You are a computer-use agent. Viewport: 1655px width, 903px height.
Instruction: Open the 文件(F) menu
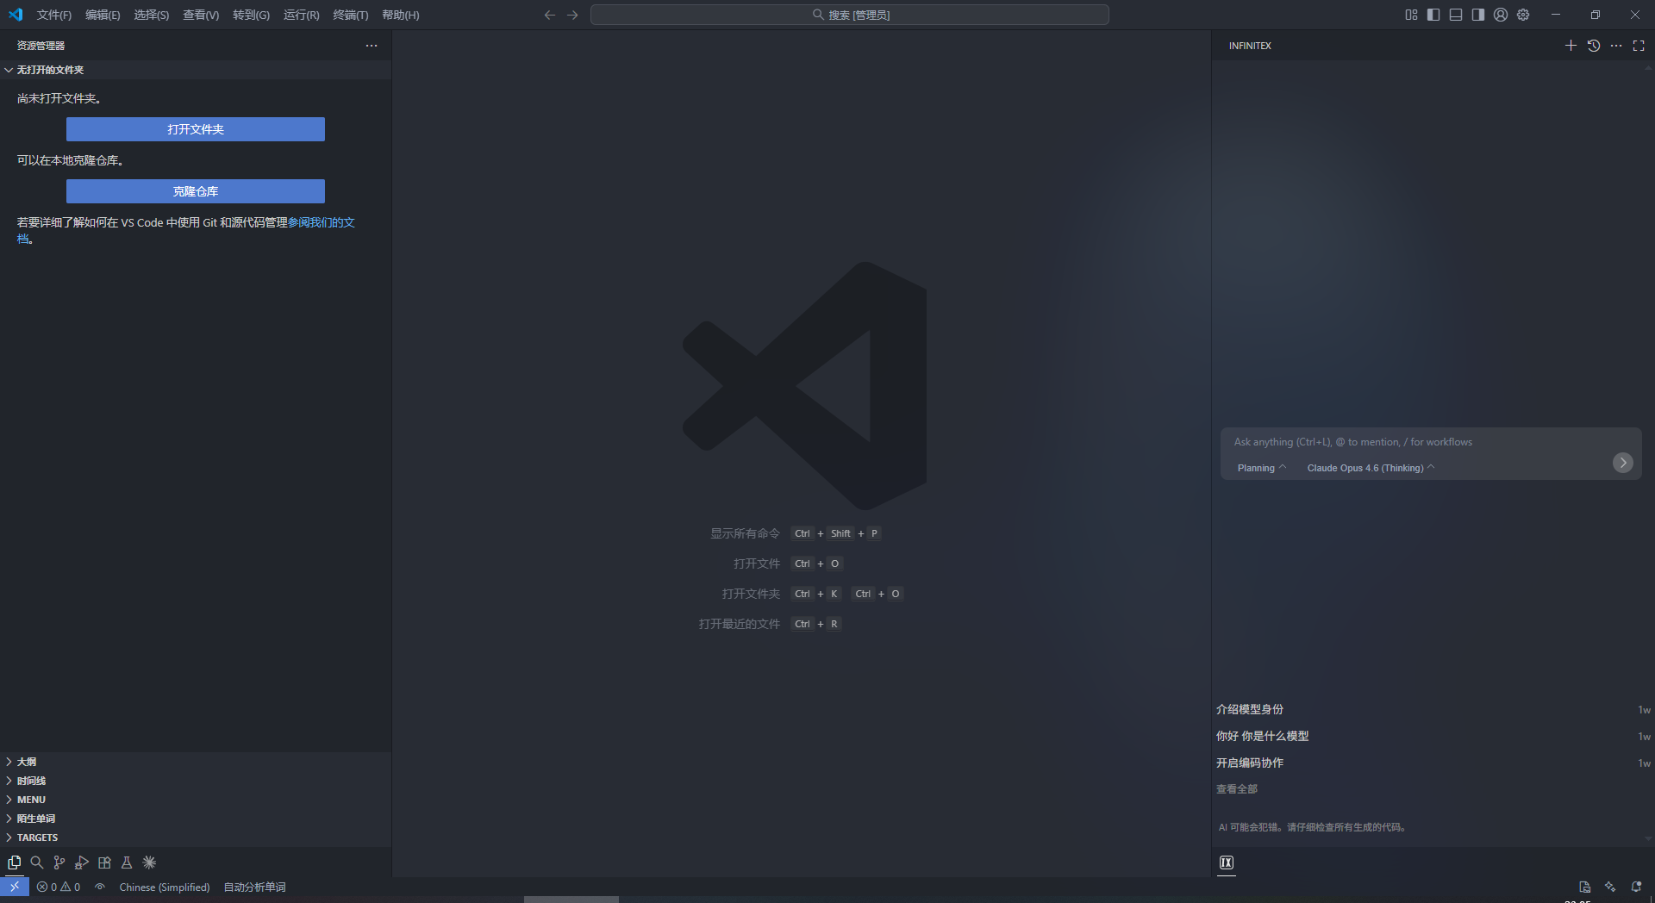[53, 15]
